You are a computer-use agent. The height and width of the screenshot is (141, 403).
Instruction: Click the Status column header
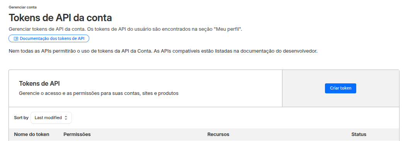(x=359, y=134)
